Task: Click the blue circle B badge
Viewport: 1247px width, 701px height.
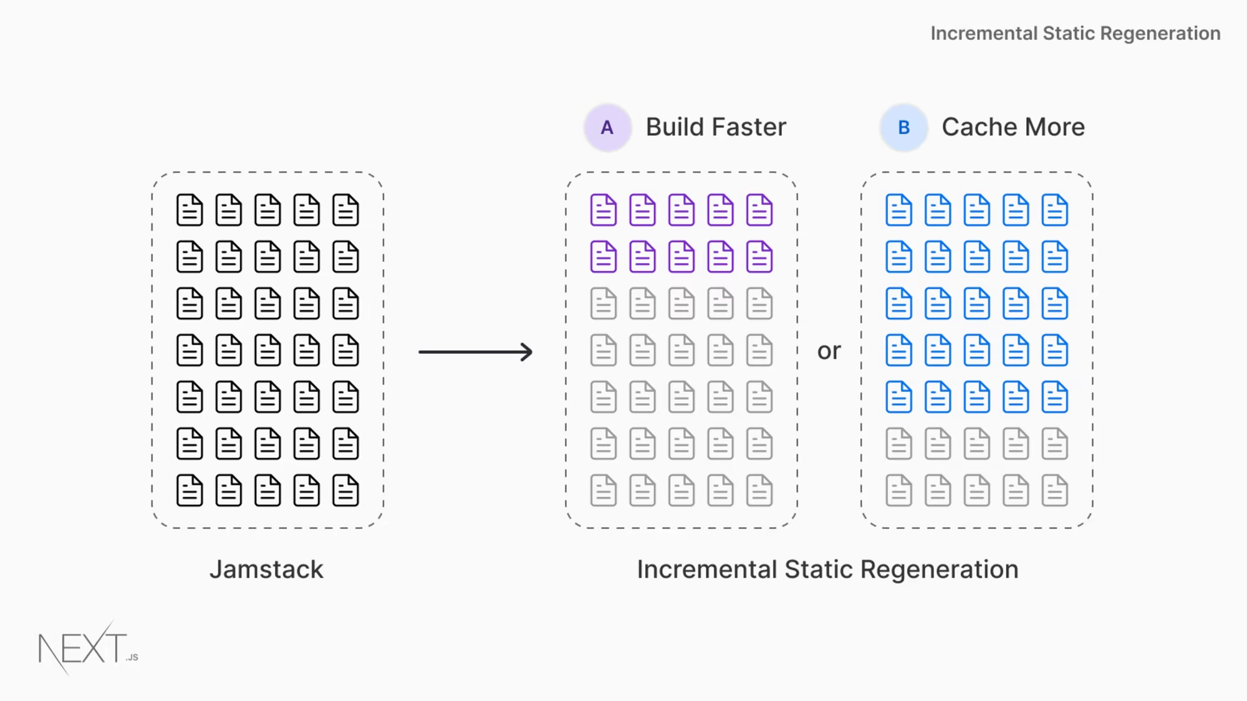Action: (903, 128)
